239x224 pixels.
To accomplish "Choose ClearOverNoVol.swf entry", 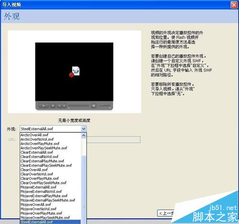I will coord(50,174).
